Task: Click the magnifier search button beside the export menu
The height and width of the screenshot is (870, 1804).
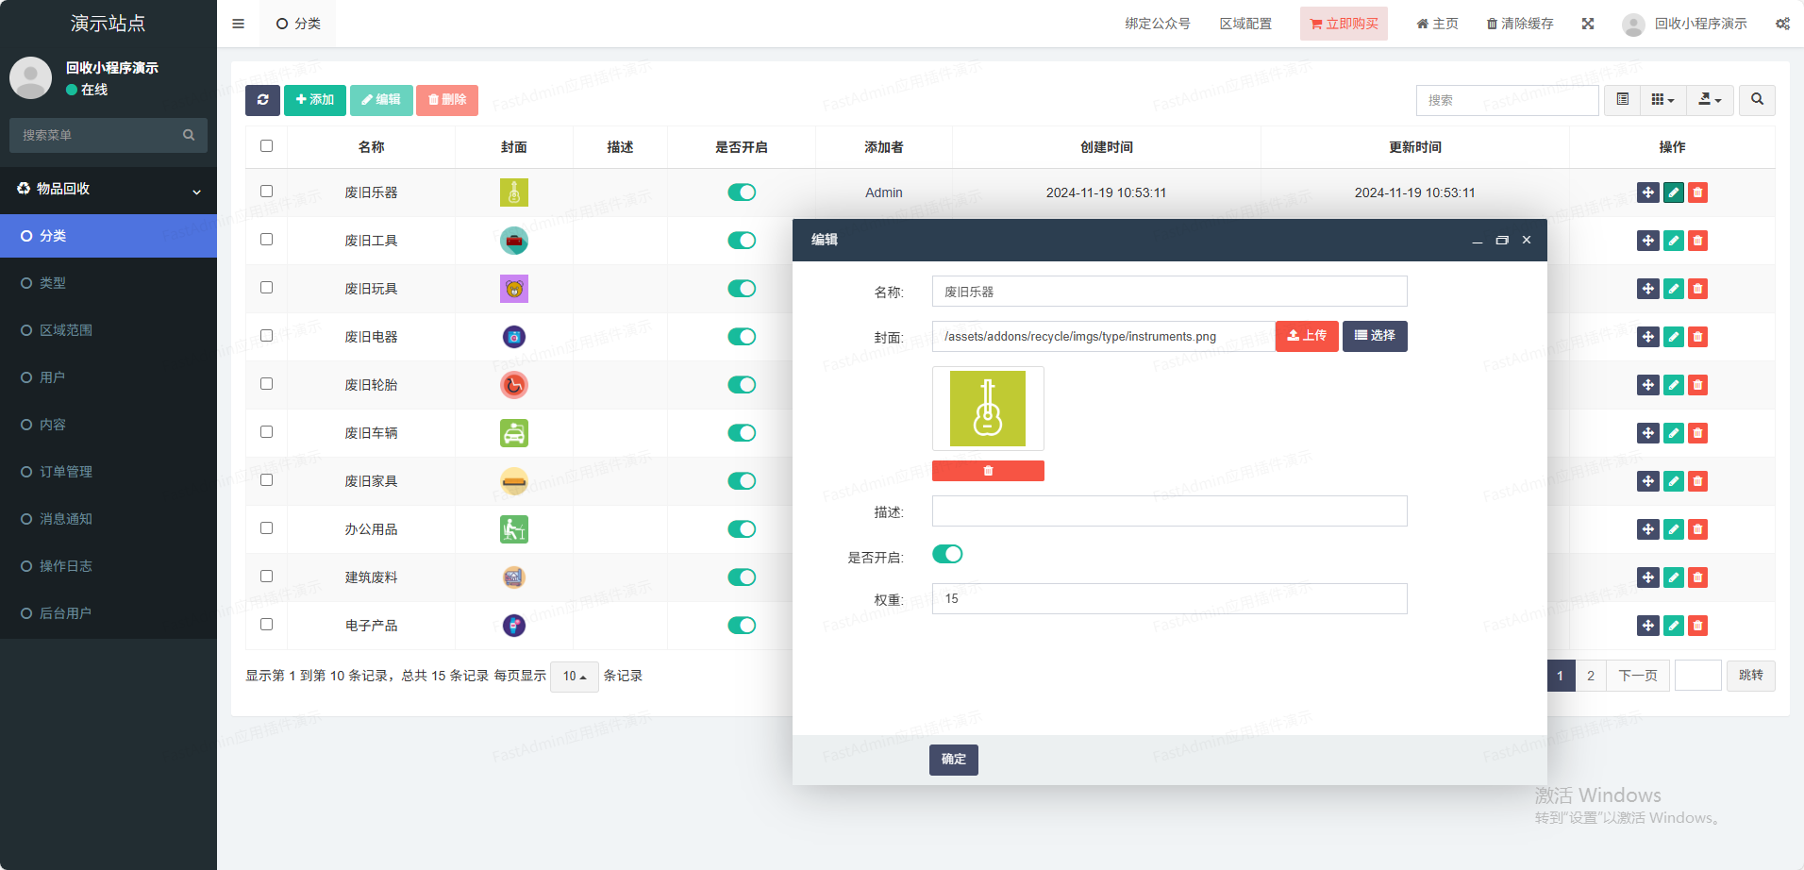Action: click(1757, 100)
